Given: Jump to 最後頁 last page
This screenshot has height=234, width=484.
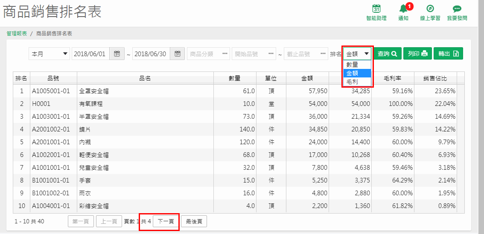Looking at the screenshot, I should (x=194, y=221).
